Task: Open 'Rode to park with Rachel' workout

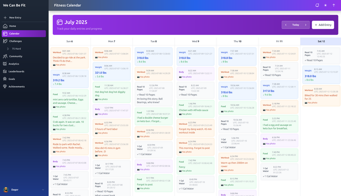Action: tap(69, 145)
